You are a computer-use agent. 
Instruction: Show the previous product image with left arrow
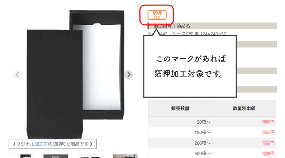[x=18, y=74]
